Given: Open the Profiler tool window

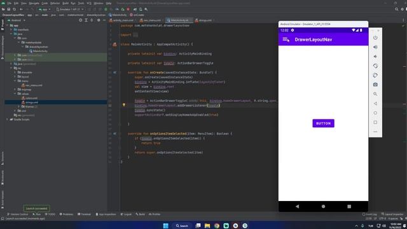Looking at the screenshot, I should (155, 214).
